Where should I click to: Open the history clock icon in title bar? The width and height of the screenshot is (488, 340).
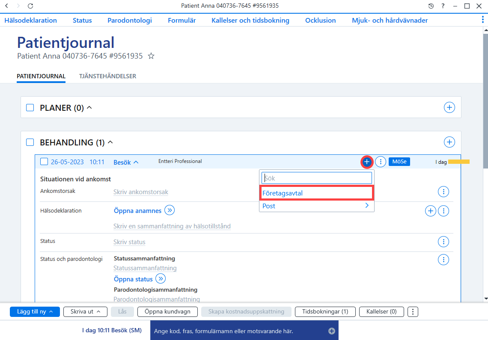point(431,6)
